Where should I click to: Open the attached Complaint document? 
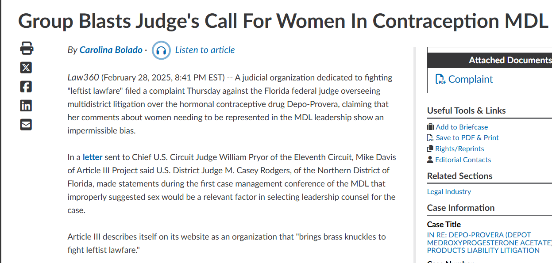(471, 79)
